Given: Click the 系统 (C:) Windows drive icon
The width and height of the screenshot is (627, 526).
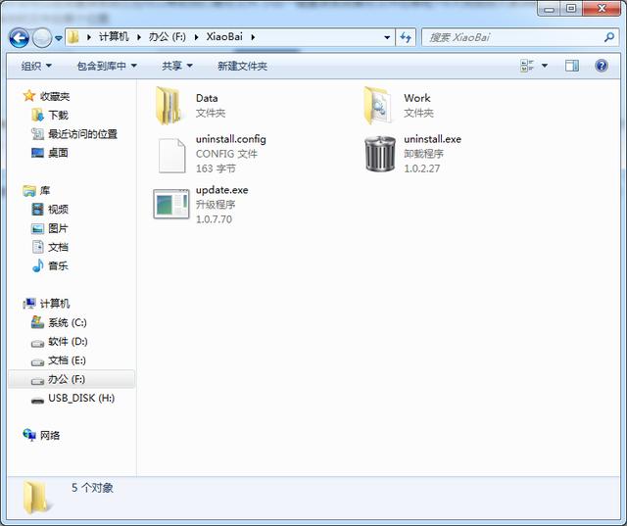Looking at the screenshot, I should click(x=37, y=322).
